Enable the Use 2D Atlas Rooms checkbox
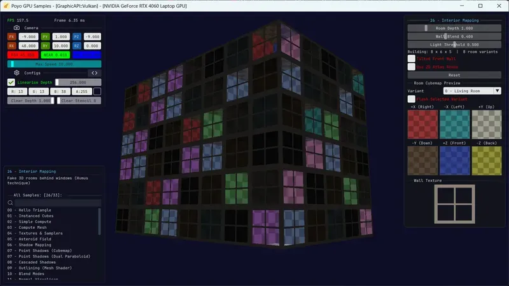Screen dimensions: 509x286 click(x=411, y=67)
